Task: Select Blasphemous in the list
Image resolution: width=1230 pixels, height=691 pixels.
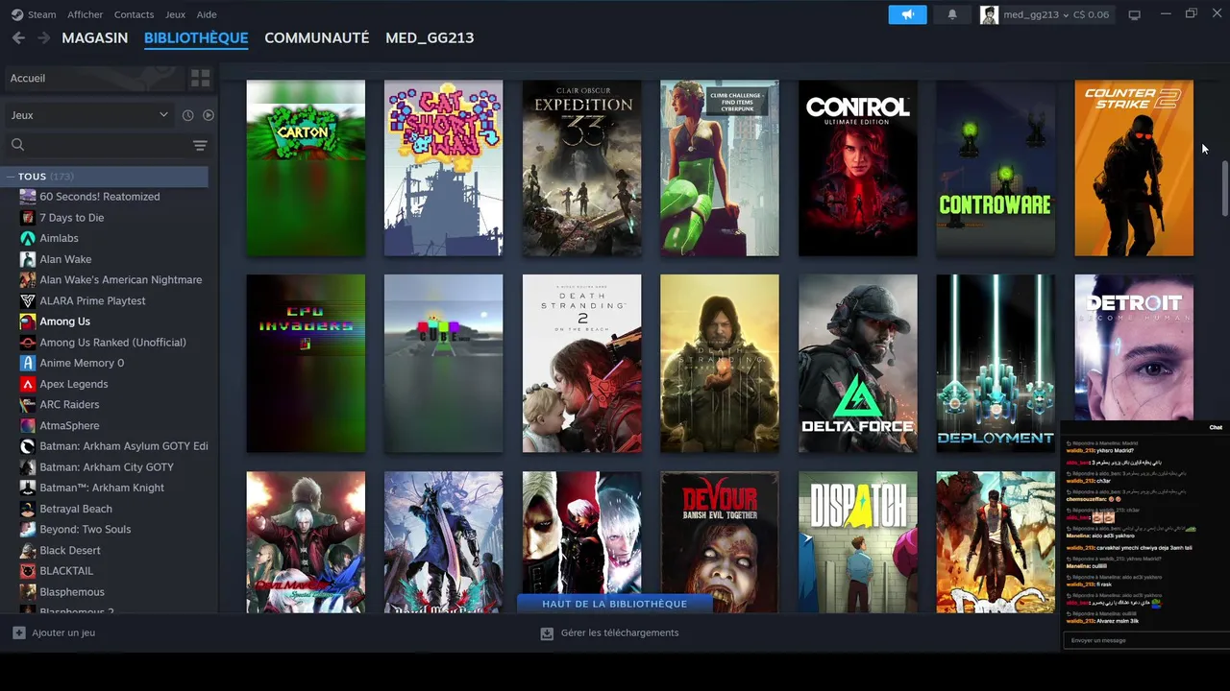Action: point(72,592)
